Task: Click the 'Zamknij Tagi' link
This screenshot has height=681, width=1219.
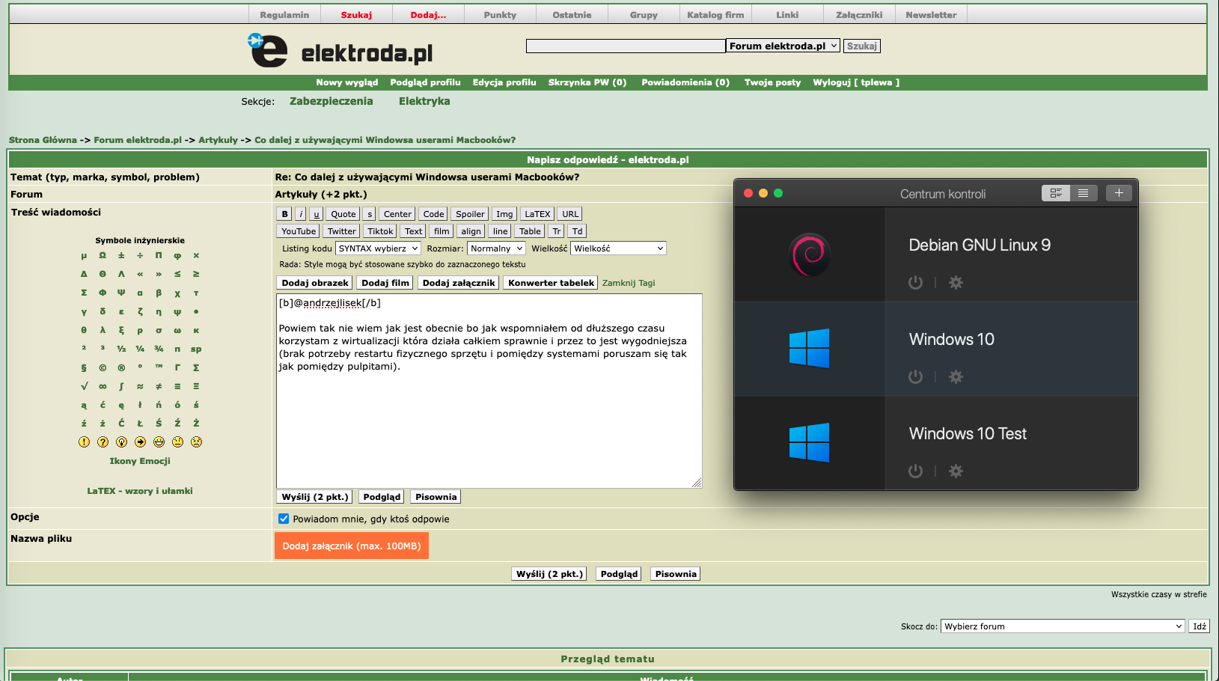Action: click(629, 283)
